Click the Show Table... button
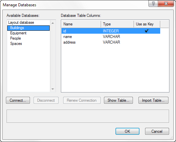The image size is (176, 142). 118,100
